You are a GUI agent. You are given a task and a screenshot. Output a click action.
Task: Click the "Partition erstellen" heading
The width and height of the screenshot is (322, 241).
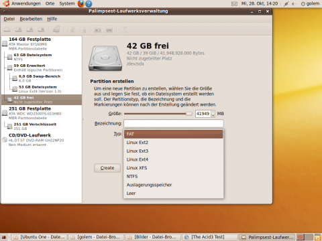pyautogui.click(x=112, y=82)
